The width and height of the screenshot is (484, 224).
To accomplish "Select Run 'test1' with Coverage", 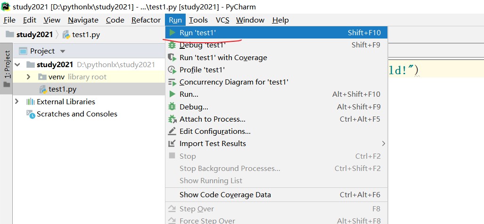I will (x=277, y=58).
